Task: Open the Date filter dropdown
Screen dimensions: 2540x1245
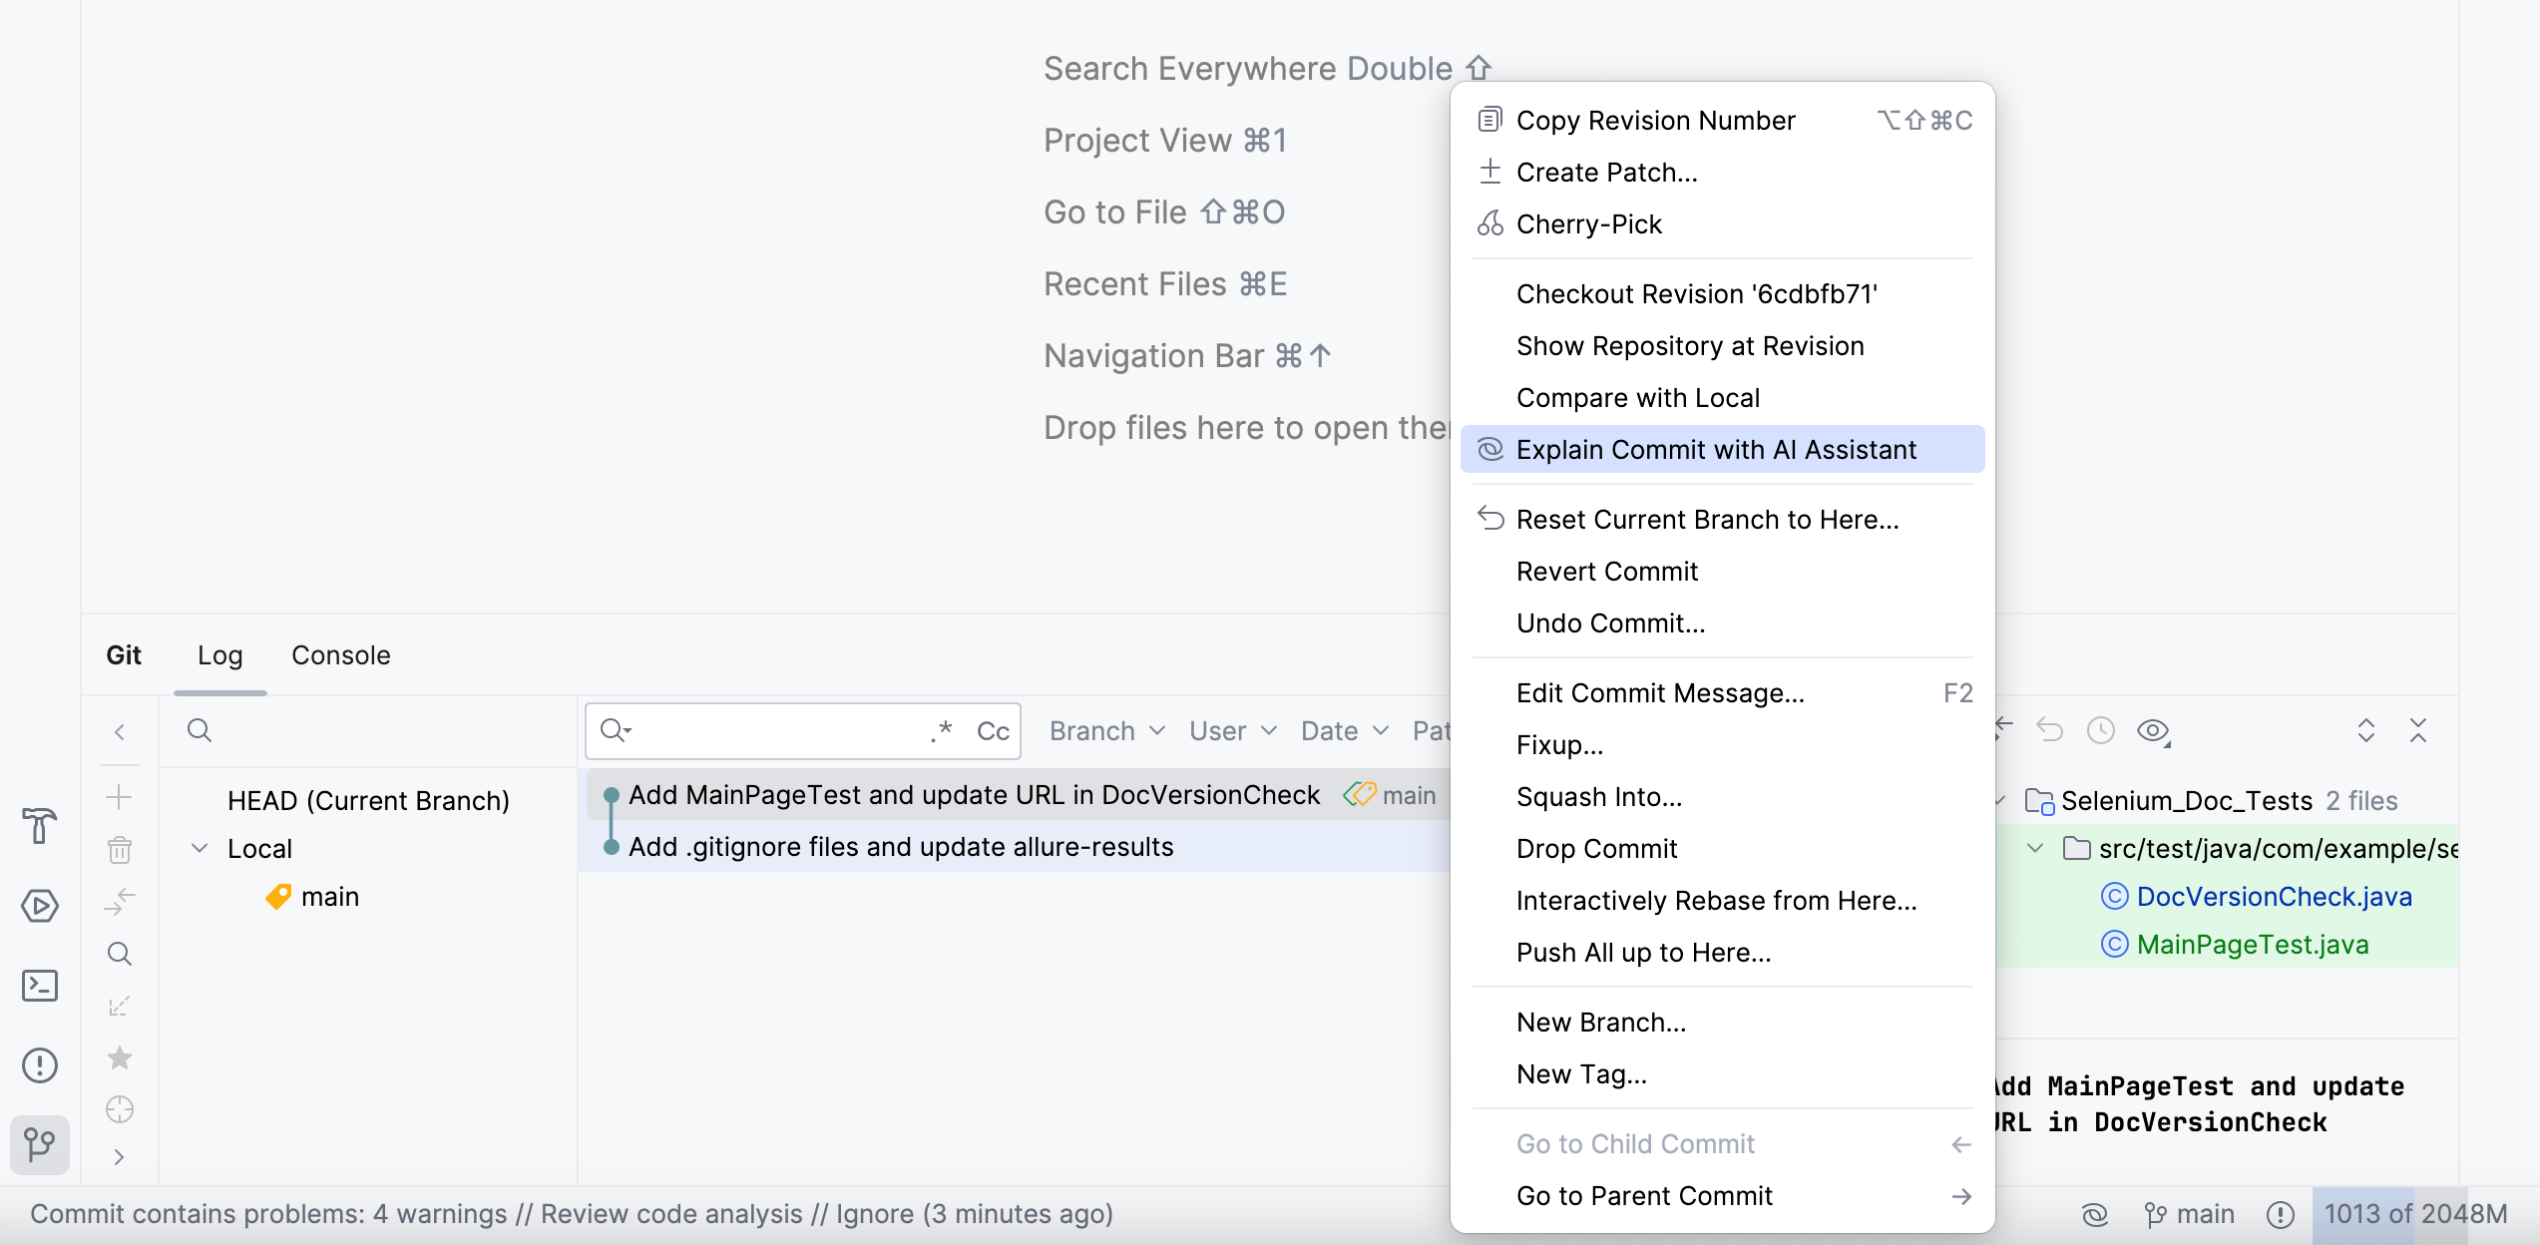Action: 1345,732
